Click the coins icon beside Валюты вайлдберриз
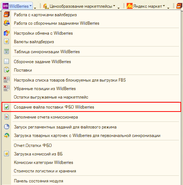Image resolution: width=183 pixels, height=185 pixels. point(7,41)
